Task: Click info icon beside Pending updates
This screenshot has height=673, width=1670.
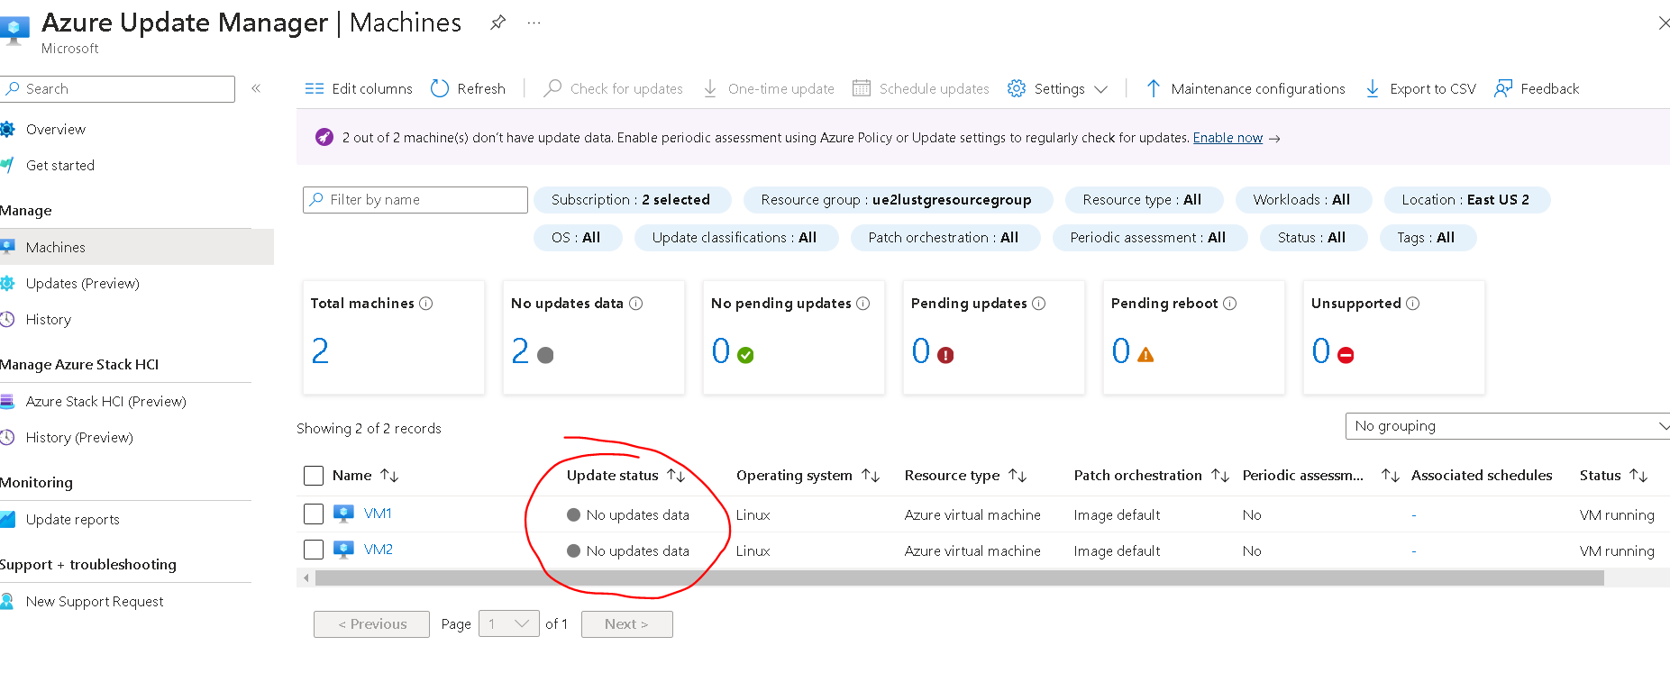Action: click(x=1039, y=304)
